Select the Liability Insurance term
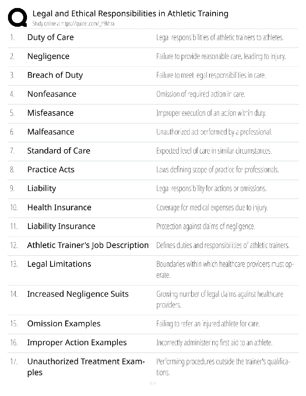 61,226
